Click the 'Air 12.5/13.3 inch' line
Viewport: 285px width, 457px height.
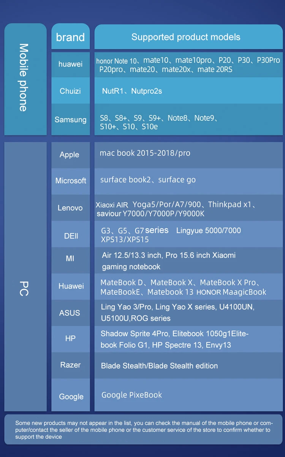(169, 255)
